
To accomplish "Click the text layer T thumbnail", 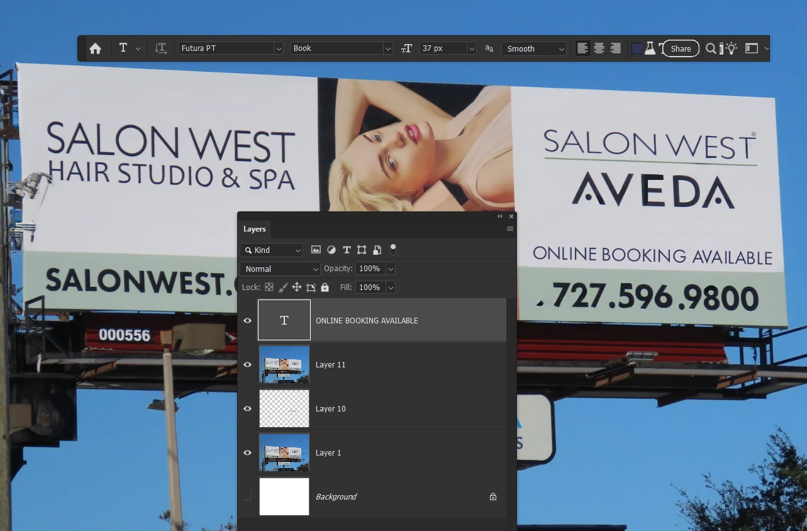I will click(x=284, y=320).
